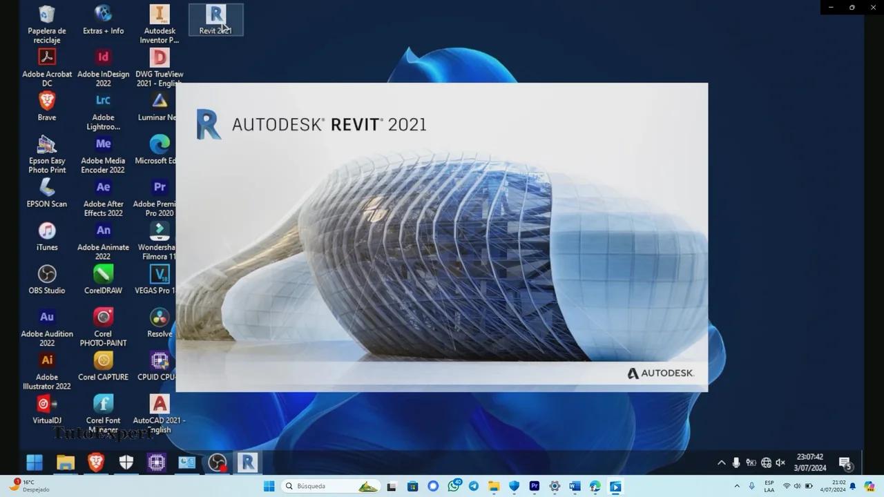The image size is (884, 497).
Task: Open notification center with 5 badge
Action: coord(845,462)
